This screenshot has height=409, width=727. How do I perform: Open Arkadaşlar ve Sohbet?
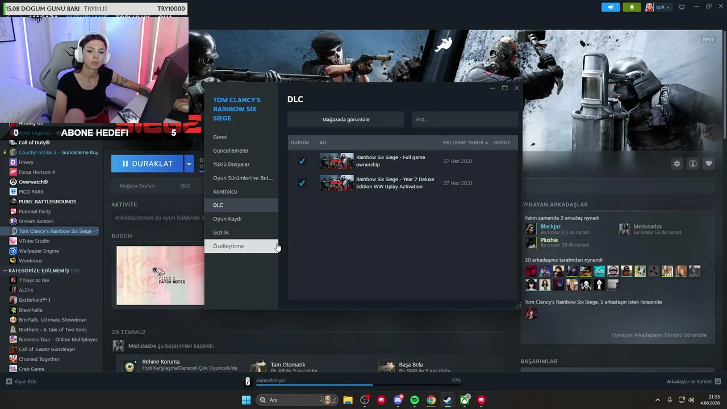coord(694,381)
